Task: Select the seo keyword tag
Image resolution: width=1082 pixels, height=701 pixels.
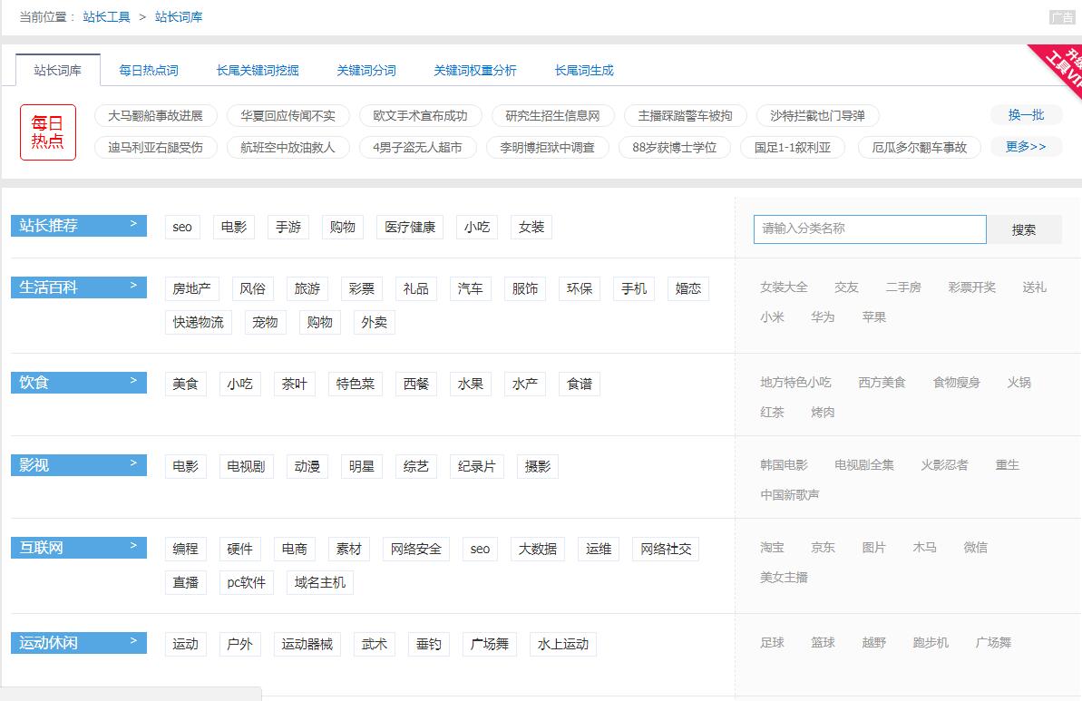Action: pyautogui.click(x=181, y=227)
